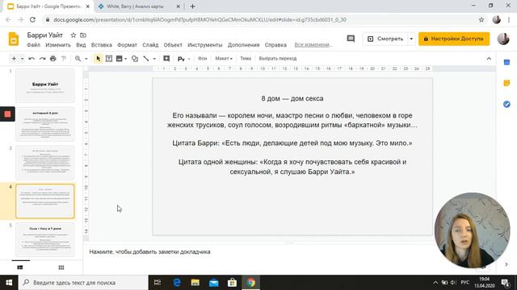517x290 pixels.
Task: Open the Keep notes side panel icon
Action: [506, 83]
